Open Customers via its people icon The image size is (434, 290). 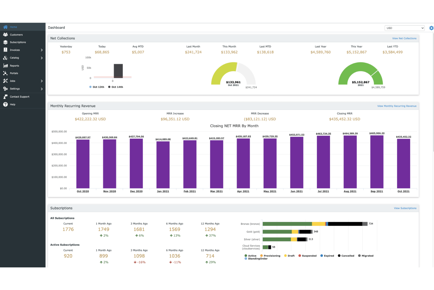(5, 35)
